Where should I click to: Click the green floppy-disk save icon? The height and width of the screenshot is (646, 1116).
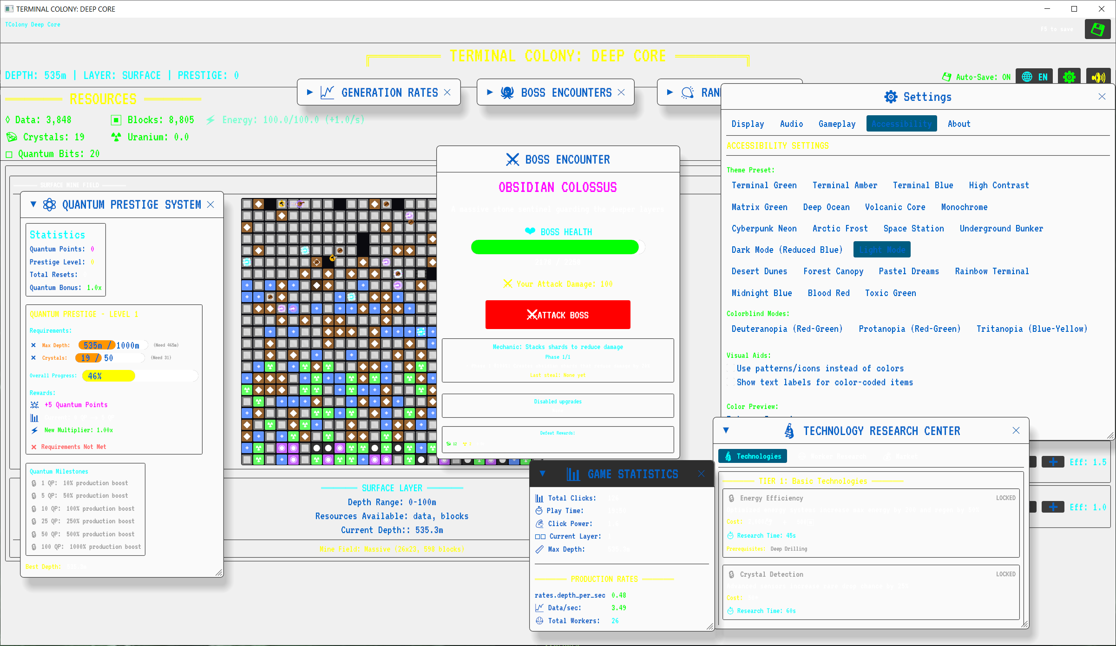click(1097, 30)
